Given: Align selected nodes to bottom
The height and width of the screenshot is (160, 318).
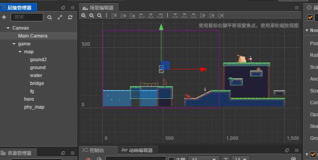Looking at the screenshot, I should pos(133,15).
